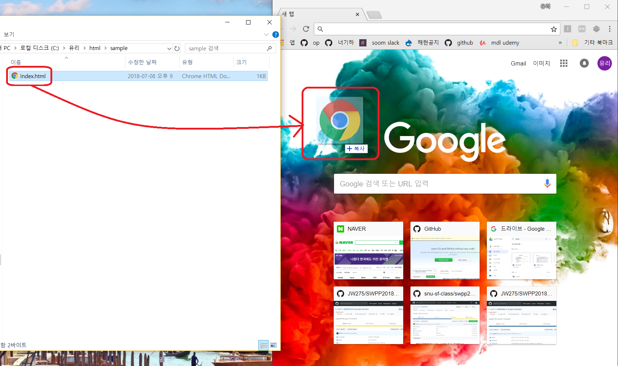Open the Google apps grid
Viewport: 618px width, 366px height.
564,63
